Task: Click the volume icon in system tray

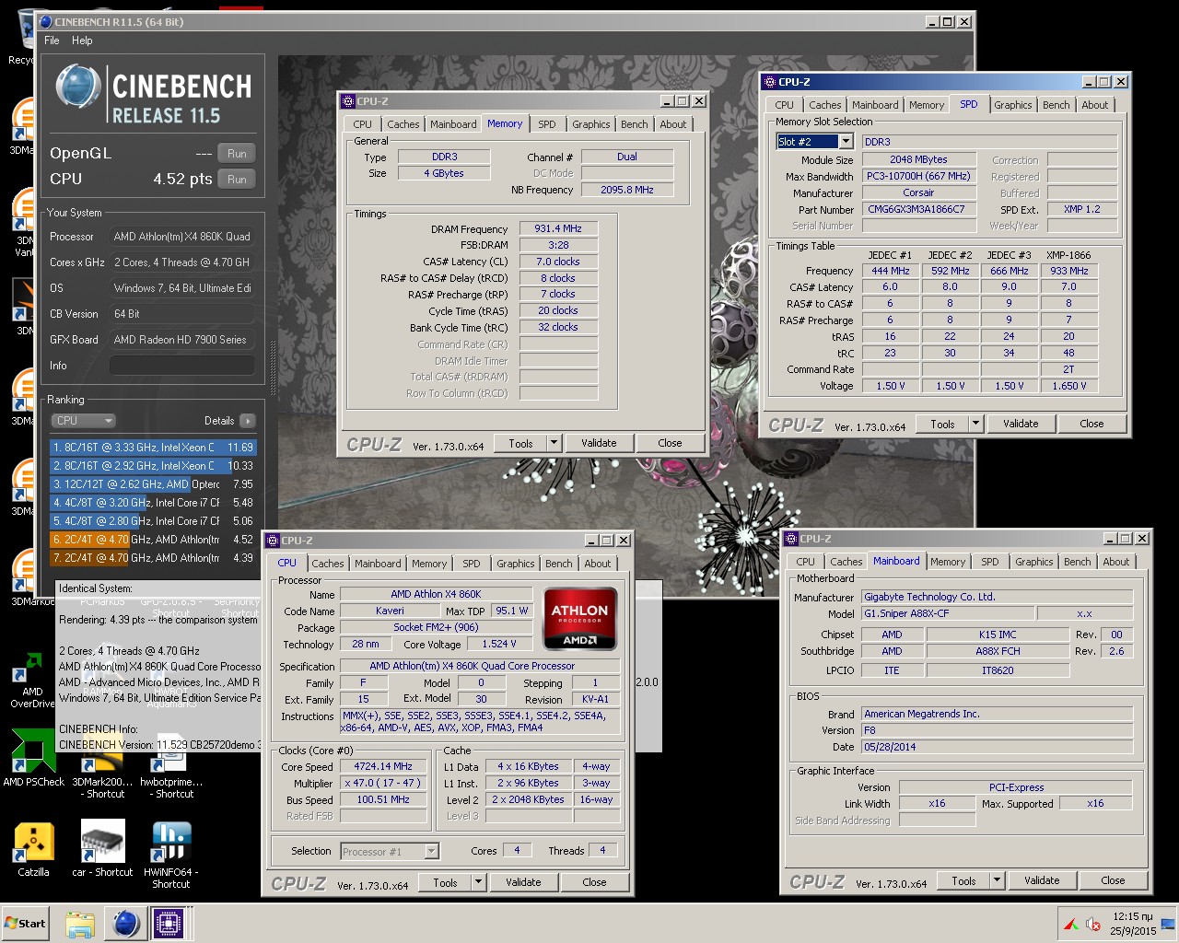Action: coord(1093,924)
